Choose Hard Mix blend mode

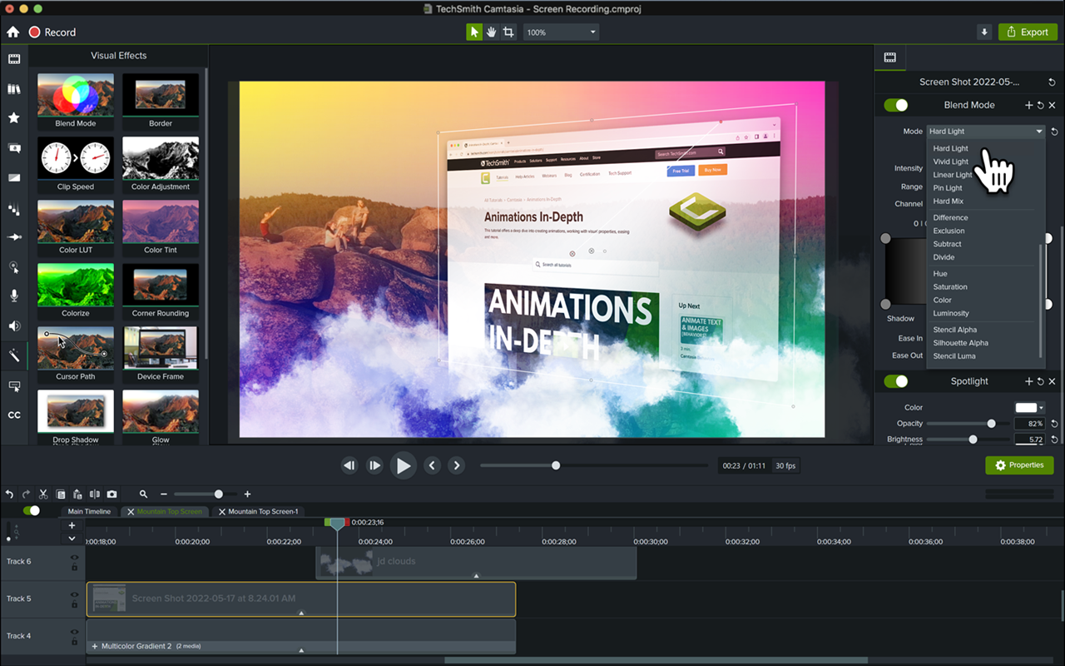(x=949, y=201)
